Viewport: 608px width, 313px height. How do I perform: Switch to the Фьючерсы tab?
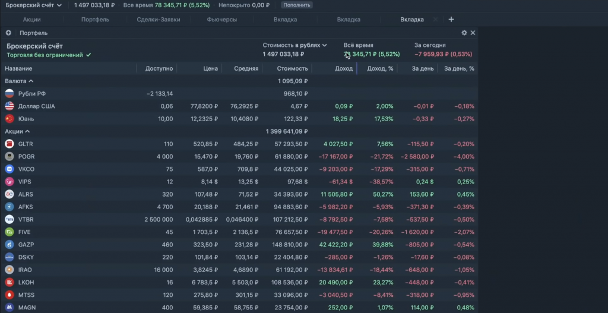point(222,20)
